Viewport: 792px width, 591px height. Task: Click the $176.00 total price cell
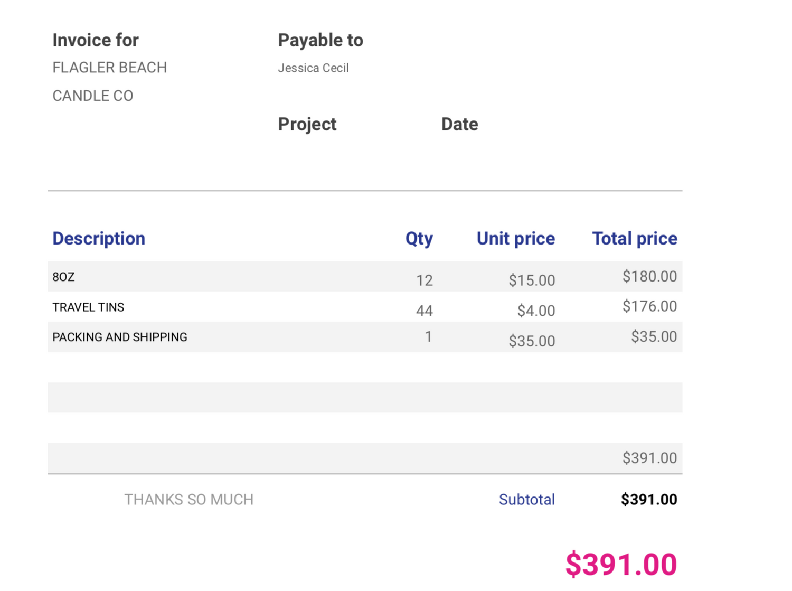tap(649, 306)
